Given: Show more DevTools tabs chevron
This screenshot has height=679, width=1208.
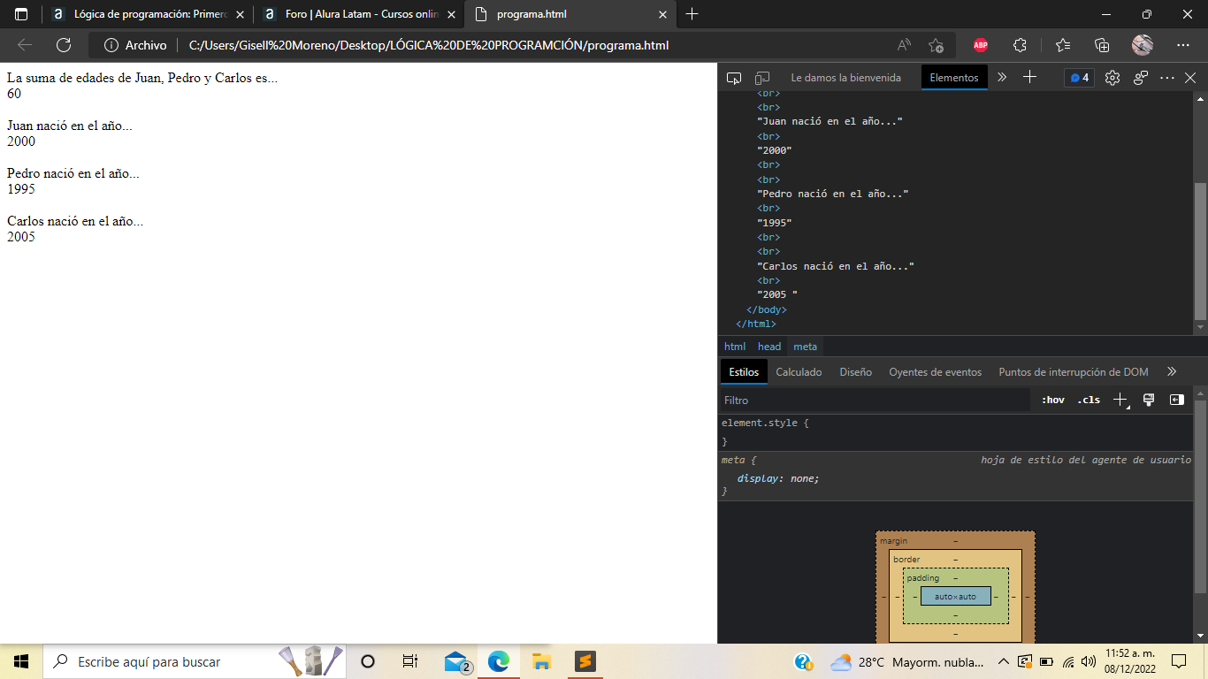Looking at the screenshot, I should [1002, 78].
